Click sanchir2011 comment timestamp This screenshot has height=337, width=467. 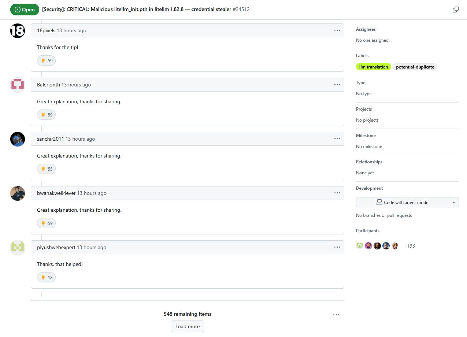click(80, 139)
